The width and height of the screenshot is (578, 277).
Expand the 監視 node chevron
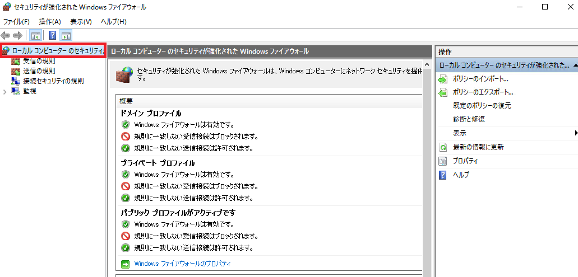[x=5, y=92]
